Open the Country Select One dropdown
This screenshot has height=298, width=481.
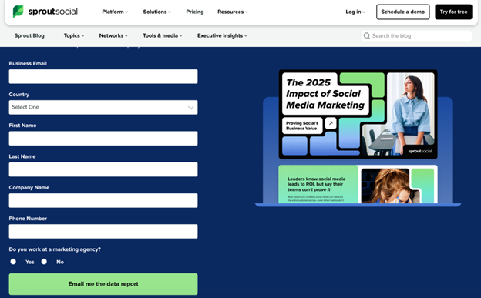(103, 107)
